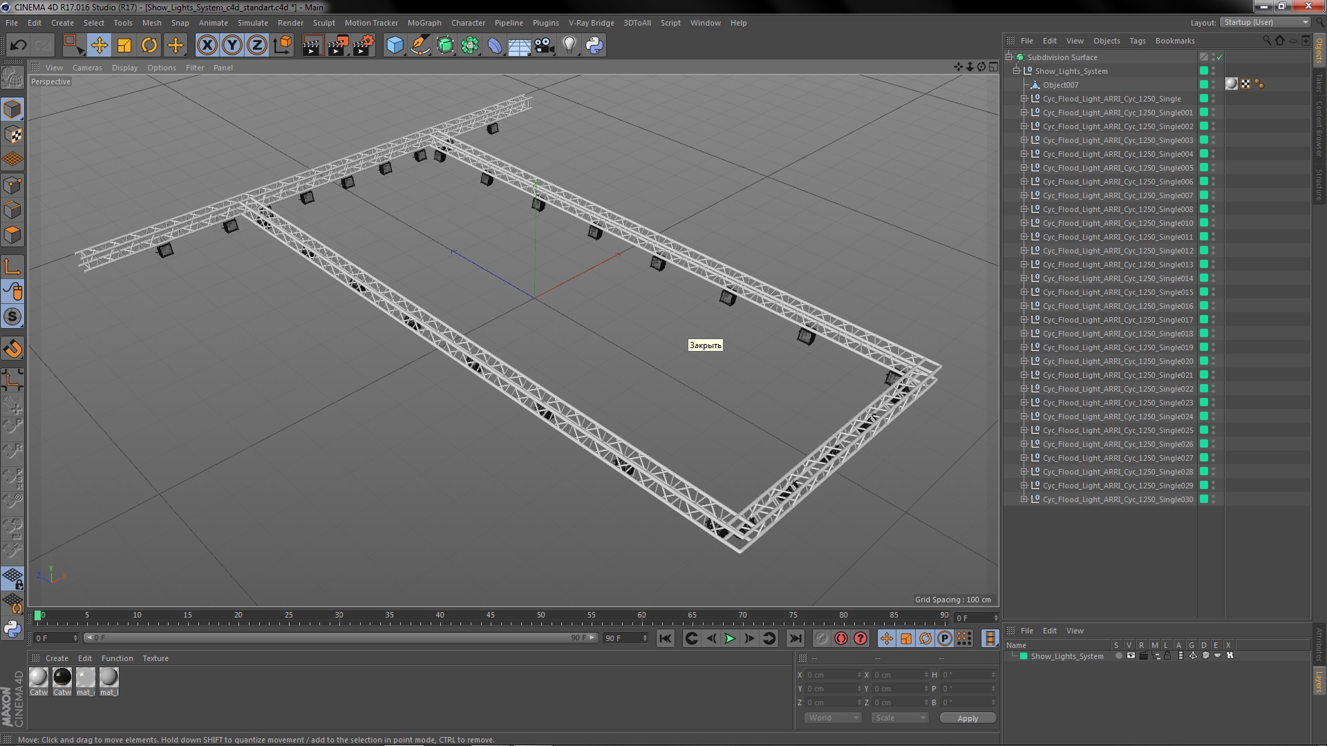Open the MoGraph menu
Screen dimensions: 1327x746
click(424, 23)
